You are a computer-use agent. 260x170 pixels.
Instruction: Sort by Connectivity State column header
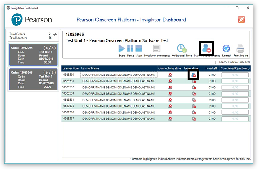[169, 68]
